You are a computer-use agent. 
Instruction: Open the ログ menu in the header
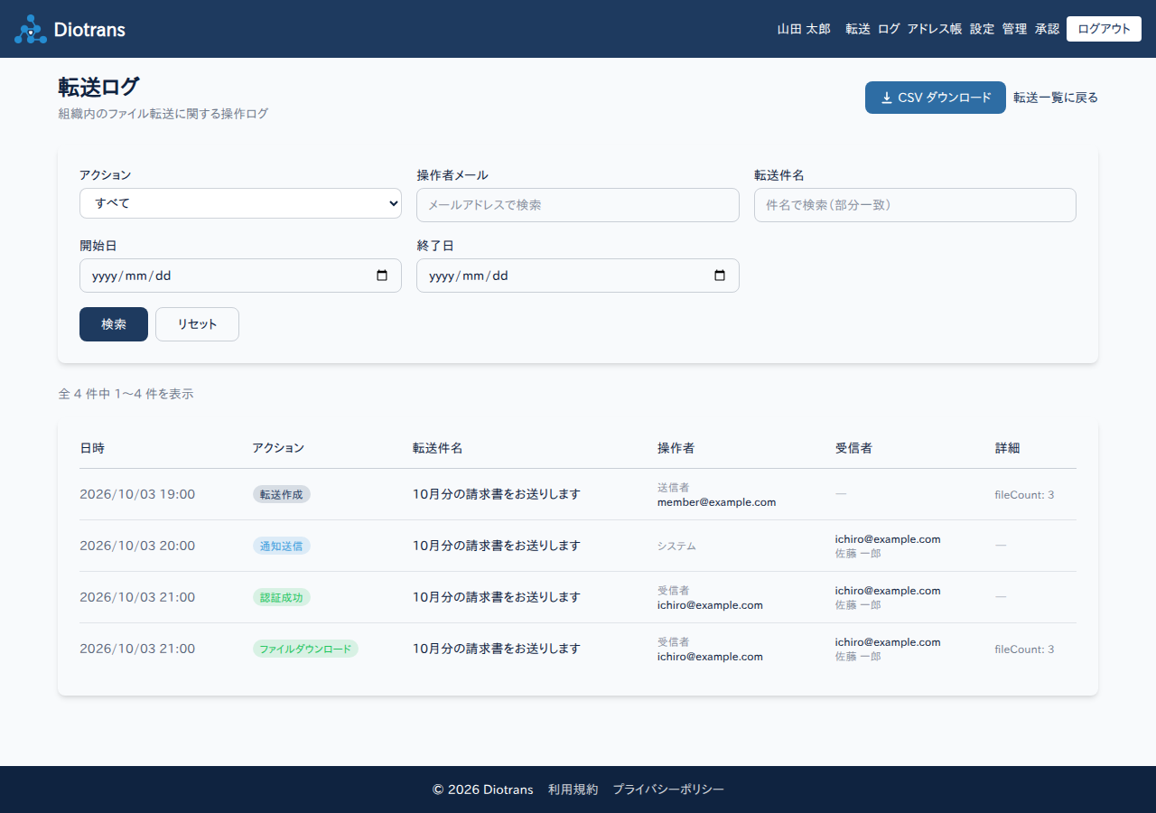coord(889,29)
